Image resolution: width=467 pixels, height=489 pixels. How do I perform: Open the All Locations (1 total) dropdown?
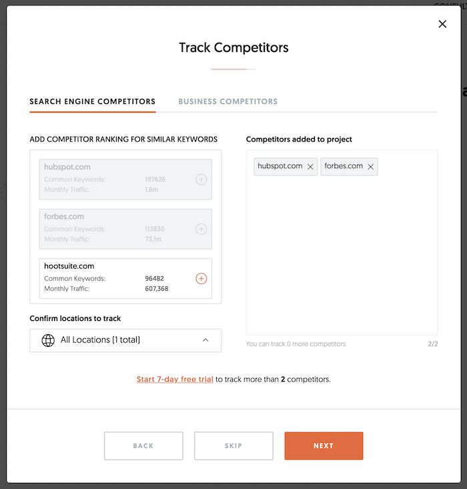[x=125, y=340]
